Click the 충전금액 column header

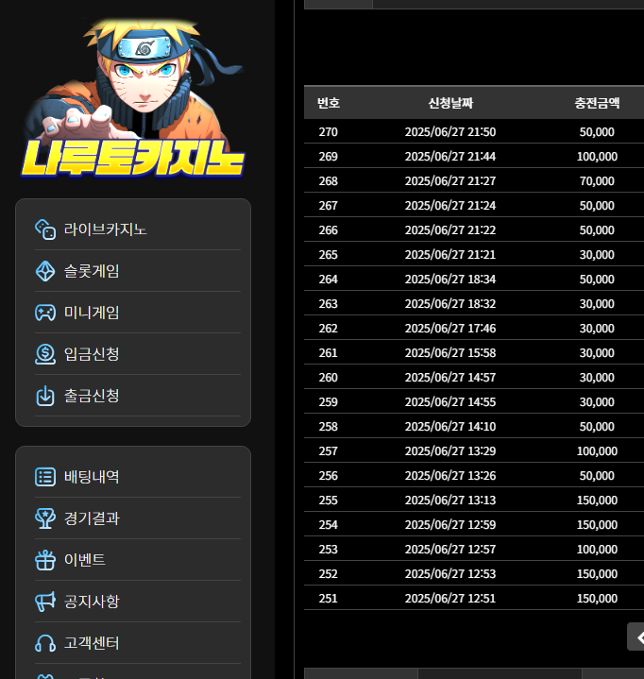[597, 103]
